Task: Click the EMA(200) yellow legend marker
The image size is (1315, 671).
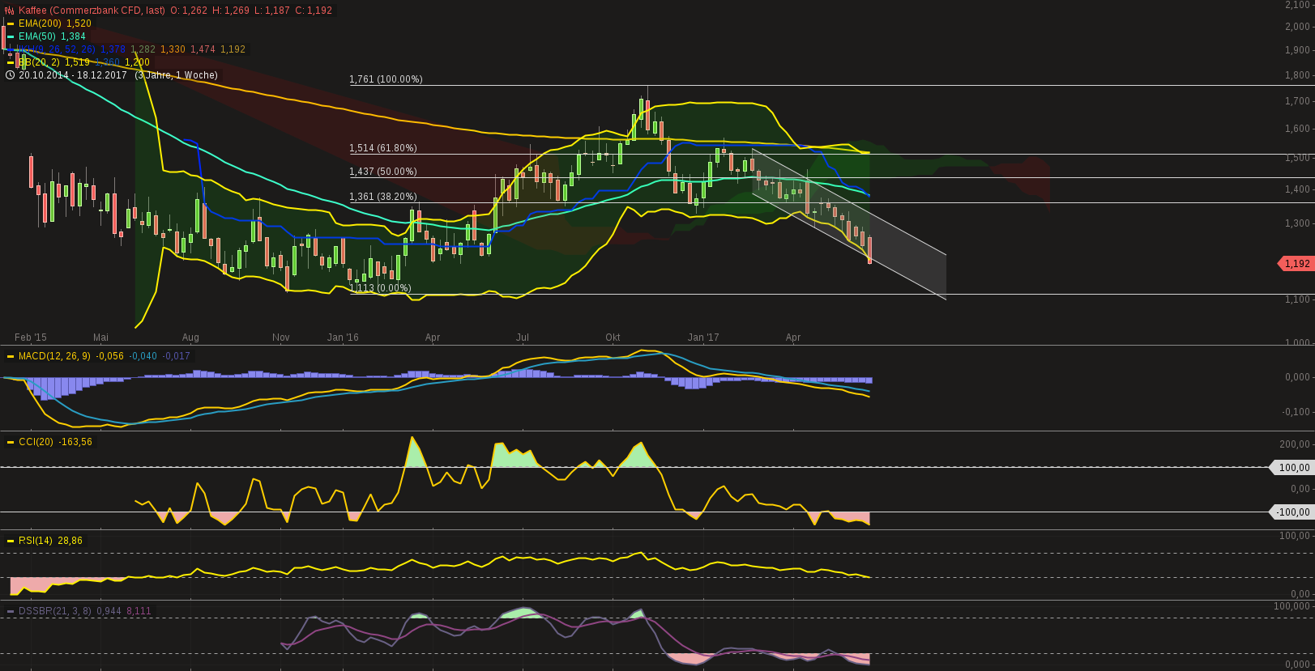Action: click(11, 23)
